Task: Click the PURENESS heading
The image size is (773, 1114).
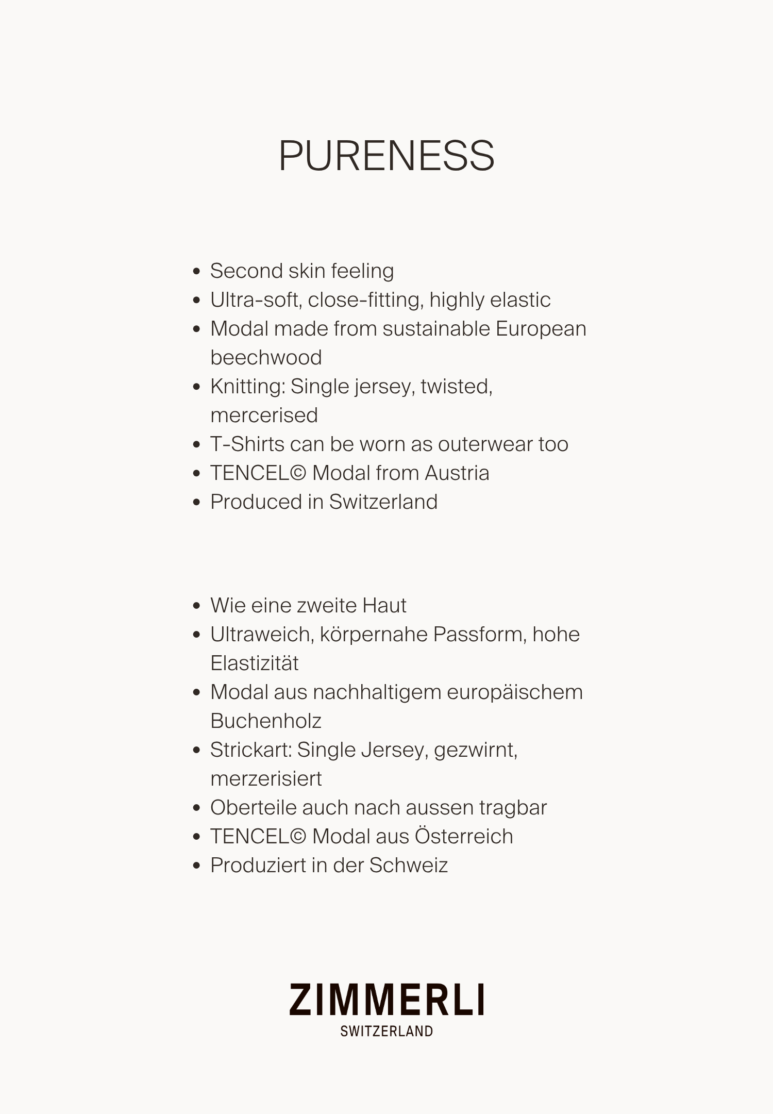Action: (x=386, y=156)
